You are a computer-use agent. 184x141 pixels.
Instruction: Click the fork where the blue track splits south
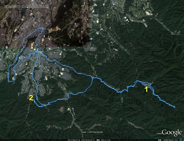click(93, 78)
